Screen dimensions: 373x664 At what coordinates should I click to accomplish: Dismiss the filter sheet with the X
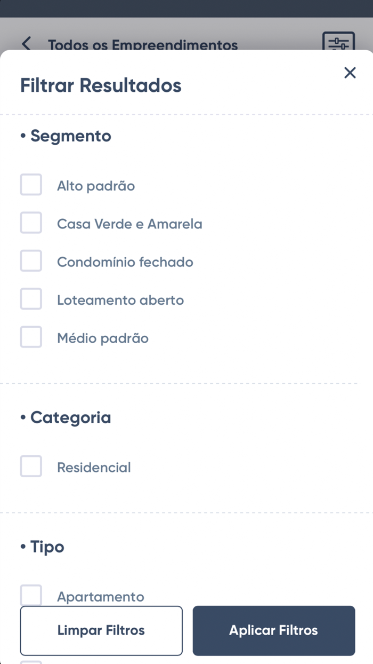(x=350, y=73)
